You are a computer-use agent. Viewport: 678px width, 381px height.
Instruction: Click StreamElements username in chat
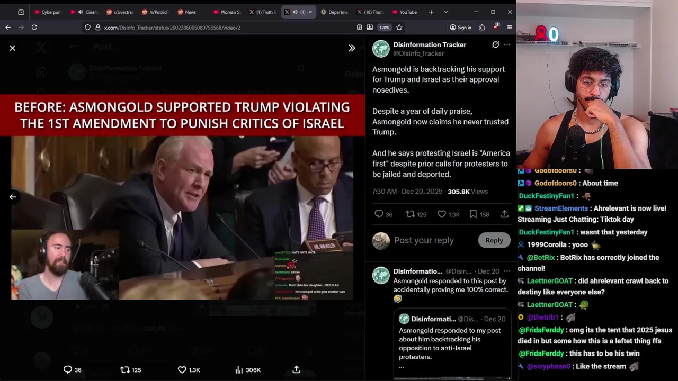(x=561, y=208)
